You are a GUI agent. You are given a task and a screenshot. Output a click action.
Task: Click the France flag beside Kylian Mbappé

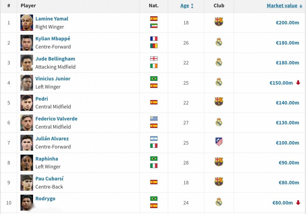[154, 39]
